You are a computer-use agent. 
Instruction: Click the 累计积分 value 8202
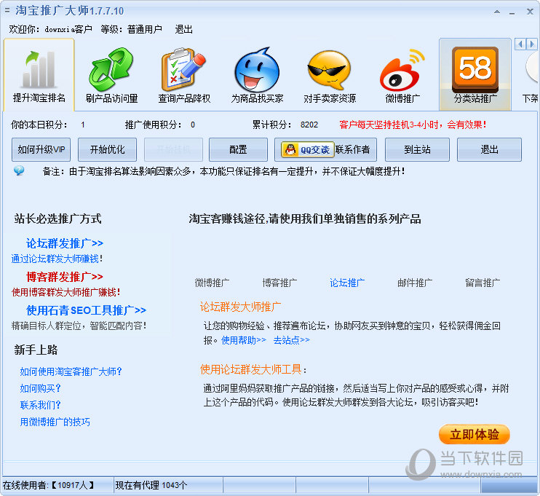[x=309, y=125]
